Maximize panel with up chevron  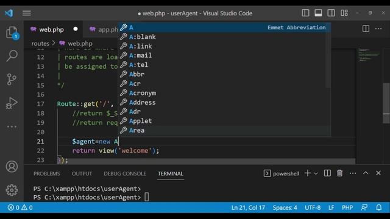click(x=366, y=173)
